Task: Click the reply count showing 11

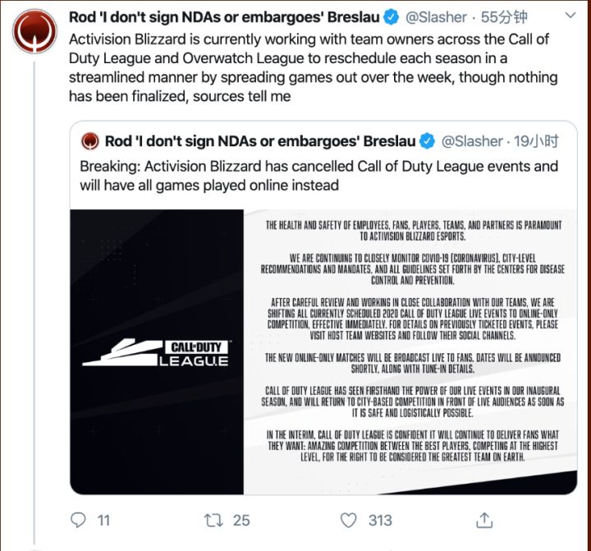Action: 103,520
